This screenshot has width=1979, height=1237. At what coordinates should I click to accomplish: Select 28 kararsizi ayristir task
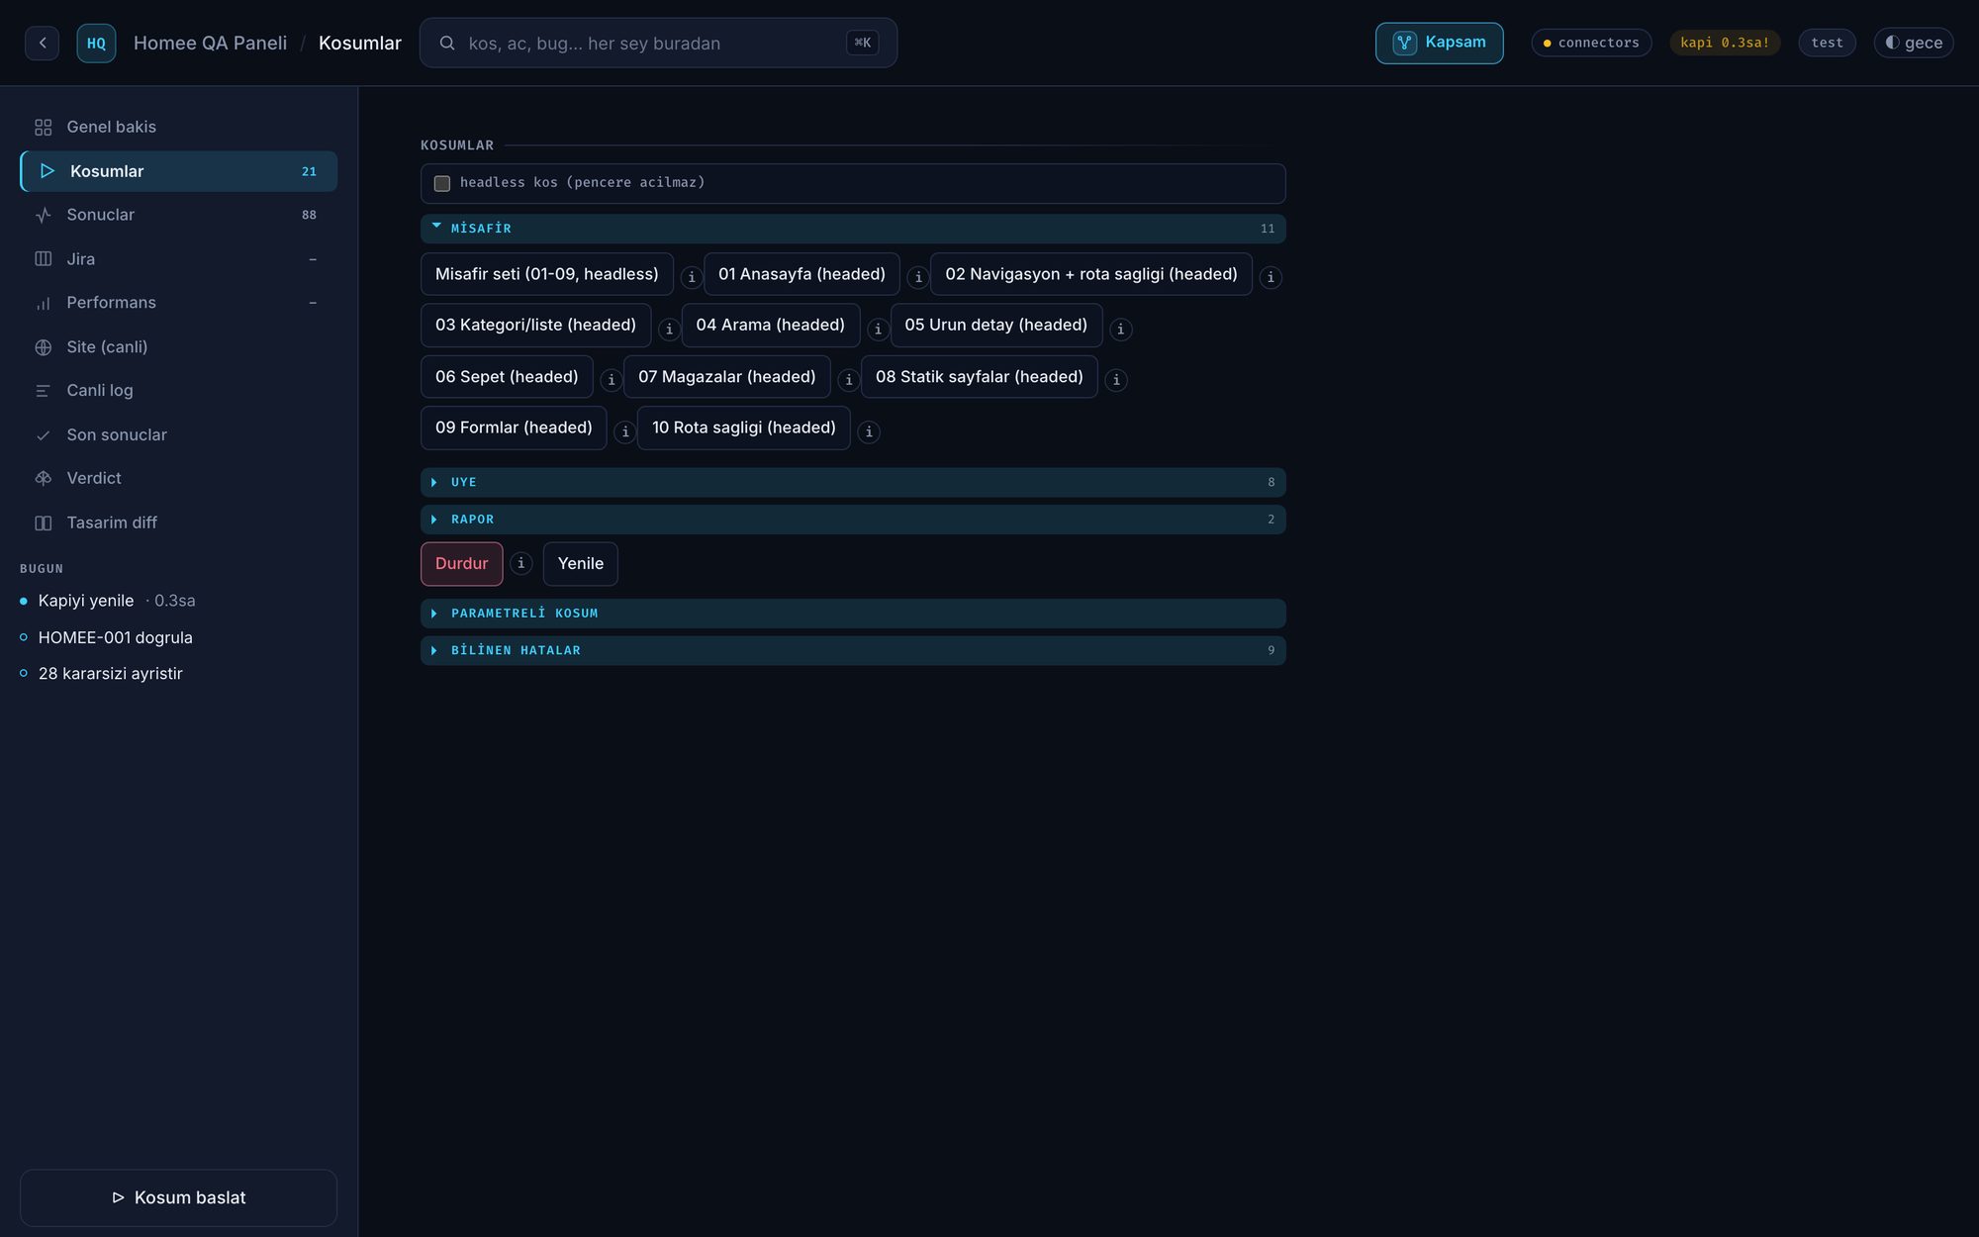(x=110, y=673)
